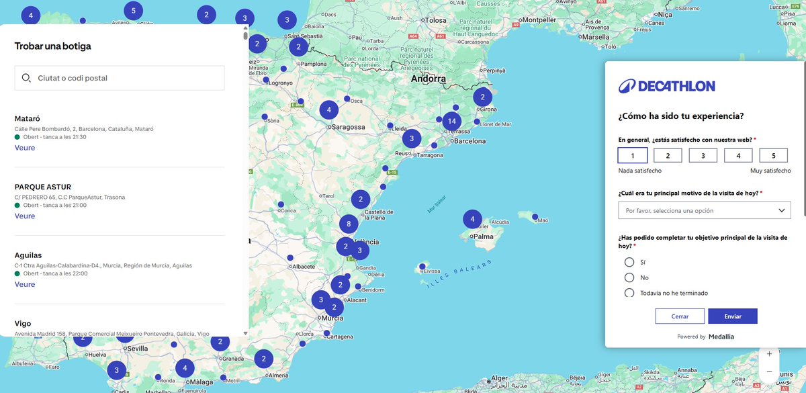806x393 pixels.
Task: Open the 2-store cluster marker near Alacant
Action: 341,285
